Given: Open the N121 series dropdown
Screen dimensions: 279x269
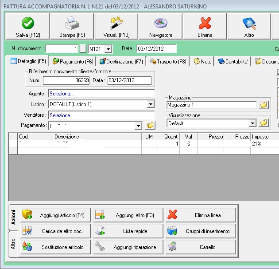Looking at the screenshot, I should pos(108,49).
